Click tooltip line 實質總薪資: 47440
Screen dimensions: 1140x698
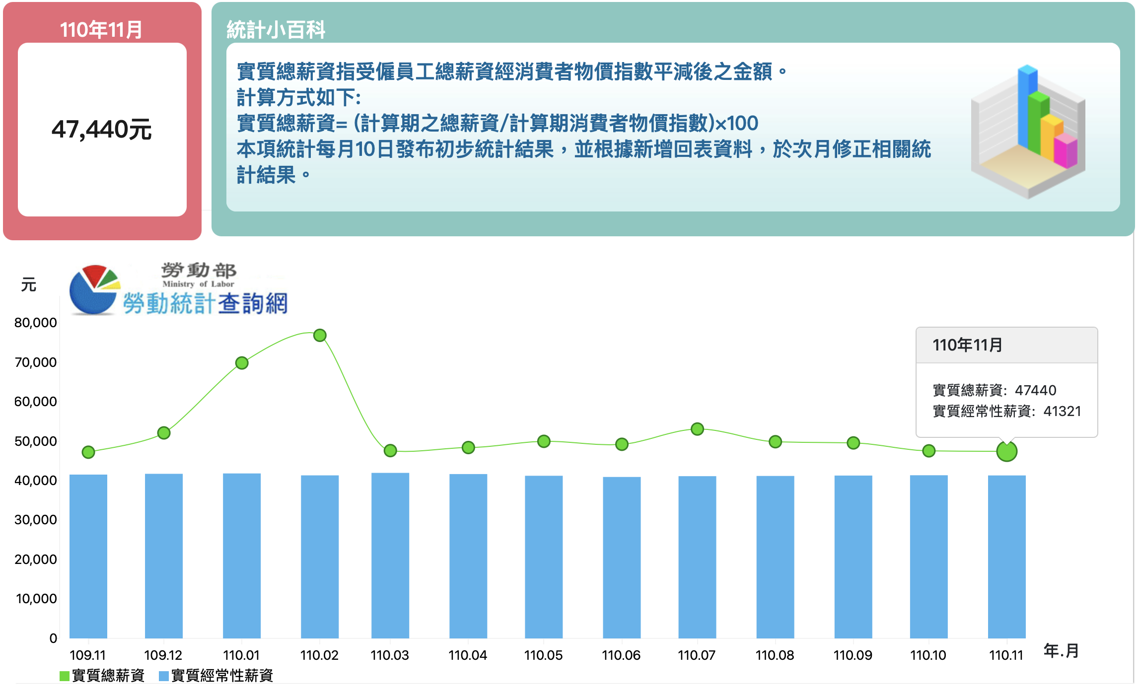994,390
